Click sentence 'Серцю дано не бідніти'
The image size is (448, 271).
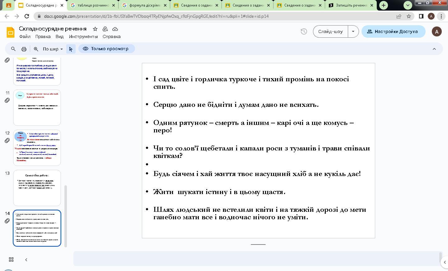(236, 105)
